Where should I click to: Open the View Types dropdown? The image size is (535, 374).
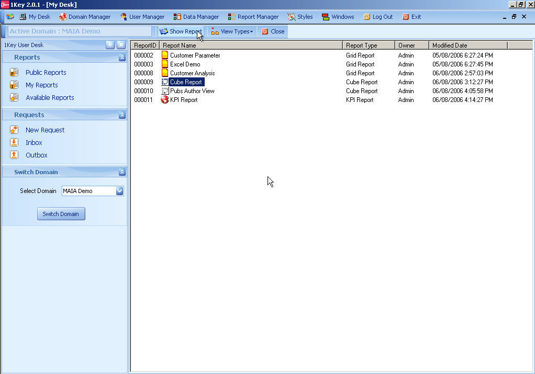(232, 31)
